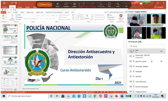Click Convertir a SmartArt
Image resolution: width=168 pixels, height=101 pixels.
(x=65, y=19)
